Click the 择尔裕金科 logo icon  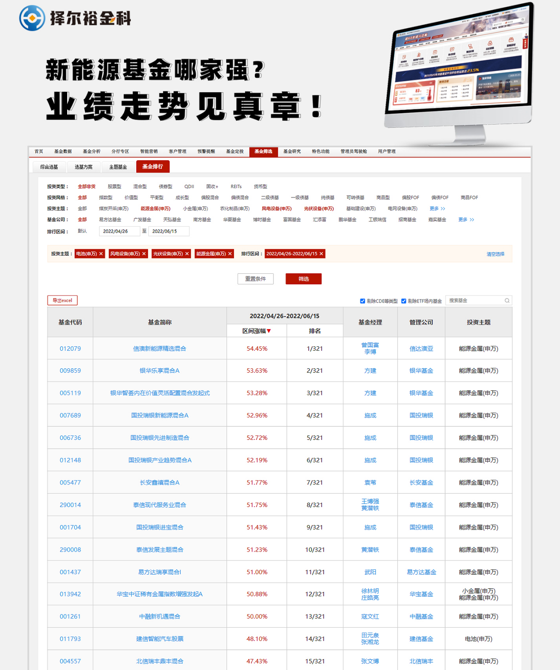(32, 18)
